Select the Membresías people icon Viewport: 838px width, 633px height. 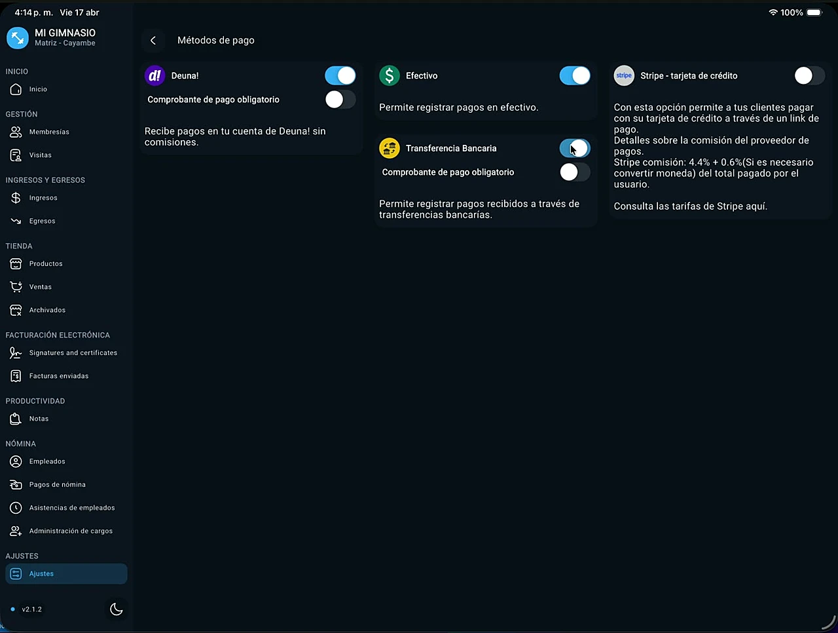[x=15, y=132]
